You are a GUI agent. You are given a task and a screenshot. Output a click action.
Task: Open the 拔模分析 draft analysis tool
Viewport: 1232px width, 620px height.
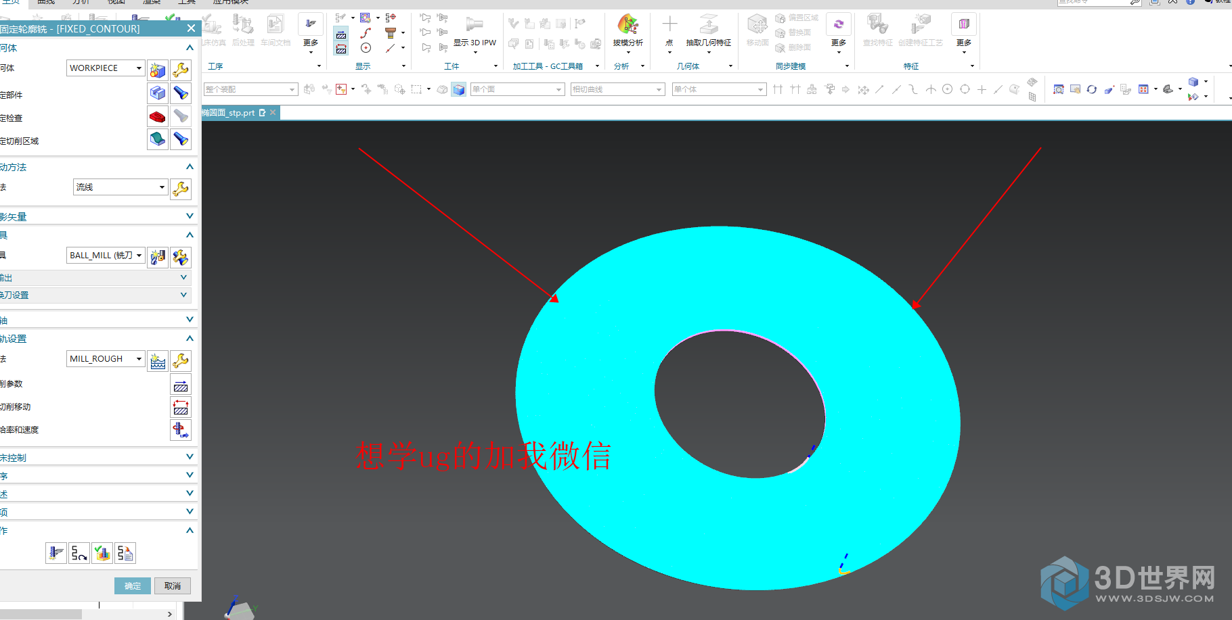click(x=628, y=31)
